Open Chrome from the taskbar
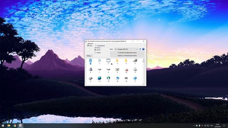 click(x=15, y=126)
